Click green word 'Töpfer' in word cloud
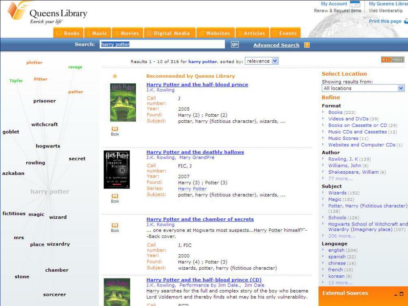408x306 pixels. coord(16,80)
